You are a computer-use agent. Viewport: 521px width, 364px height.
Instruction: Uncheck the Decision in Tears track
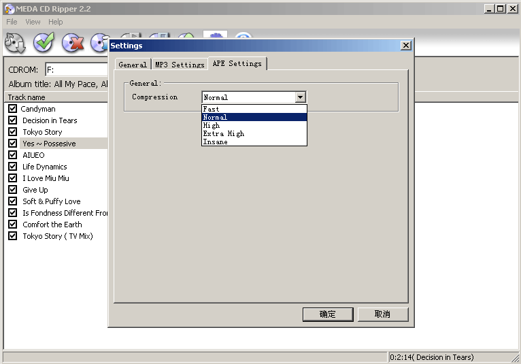[13, 120]
